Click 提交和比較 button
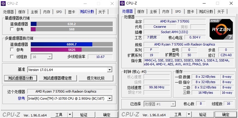The width and height of the screenshot is (238, 118). (96, 78)
